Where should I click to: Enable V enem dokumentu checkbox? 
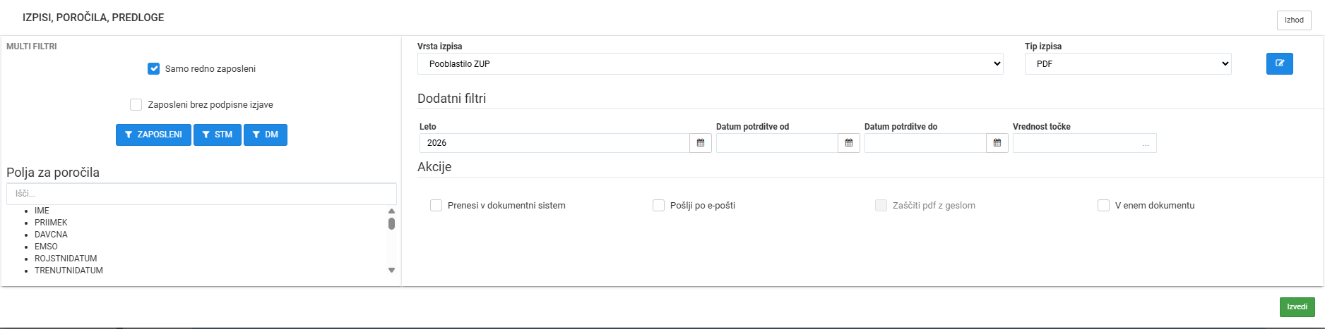click(x=1103, y=205)
